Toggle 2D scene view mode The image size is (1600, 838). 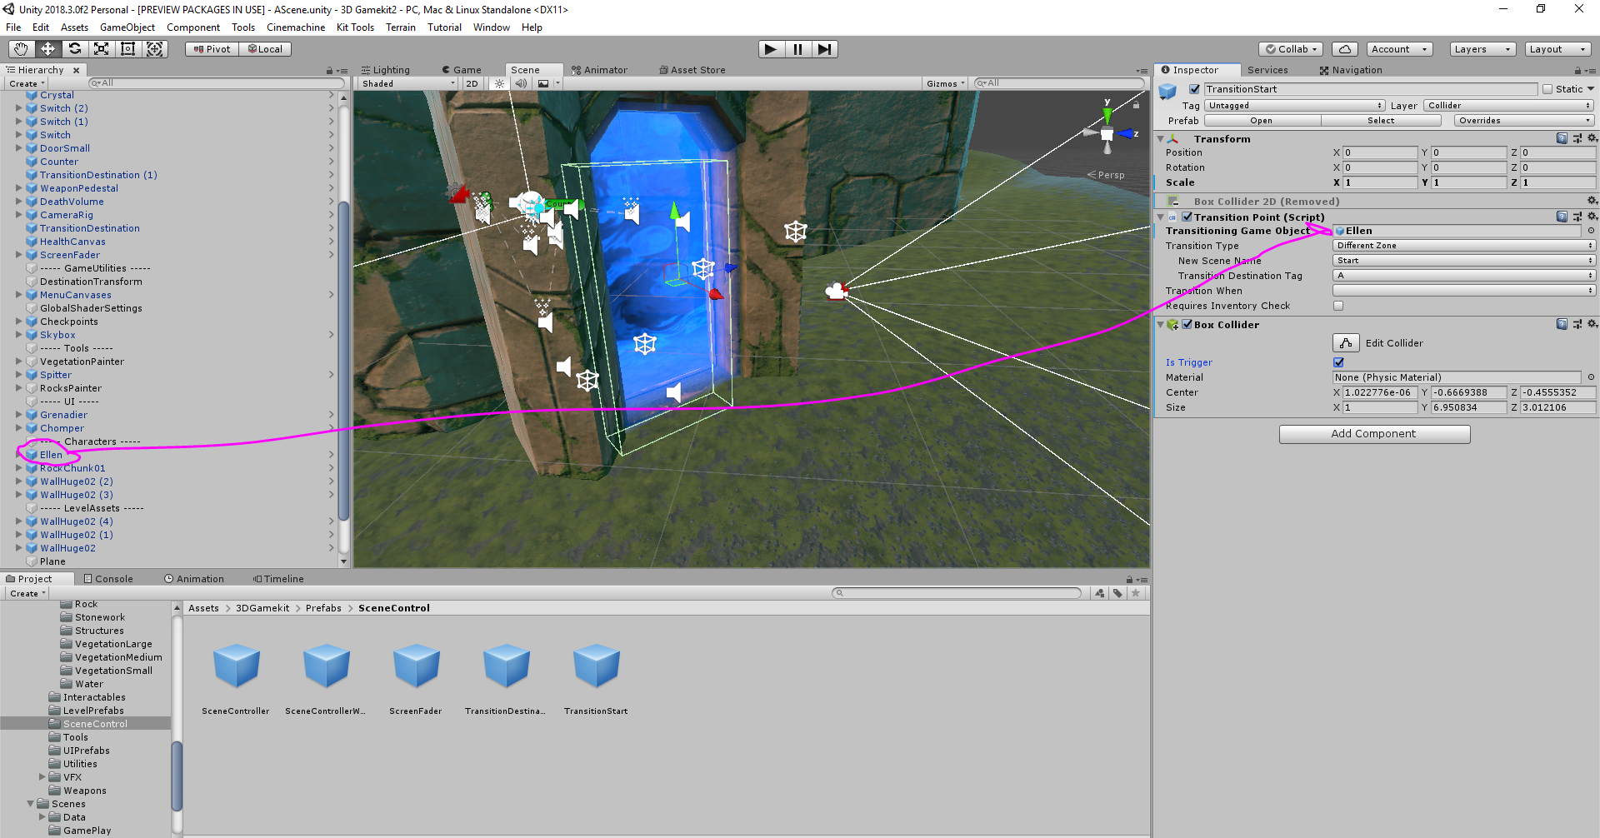pyautogui.click(x=472, y=83)
